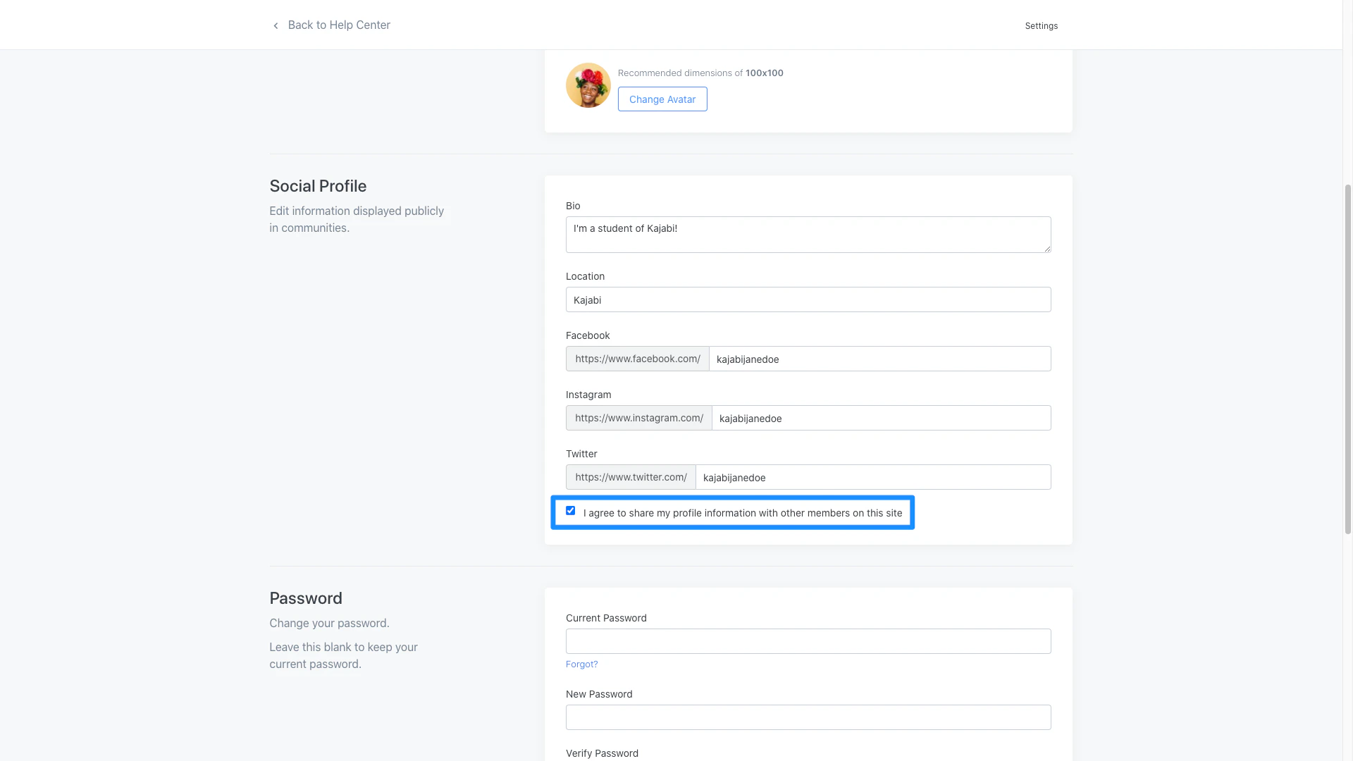1353x761 pixels.
Task: Click into the Bio text area
Action: (808, 235)
